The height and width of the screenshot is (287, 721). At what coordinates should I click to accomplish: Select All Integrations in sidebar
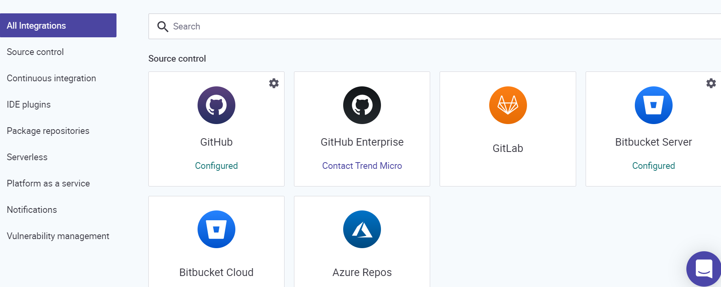58,26
